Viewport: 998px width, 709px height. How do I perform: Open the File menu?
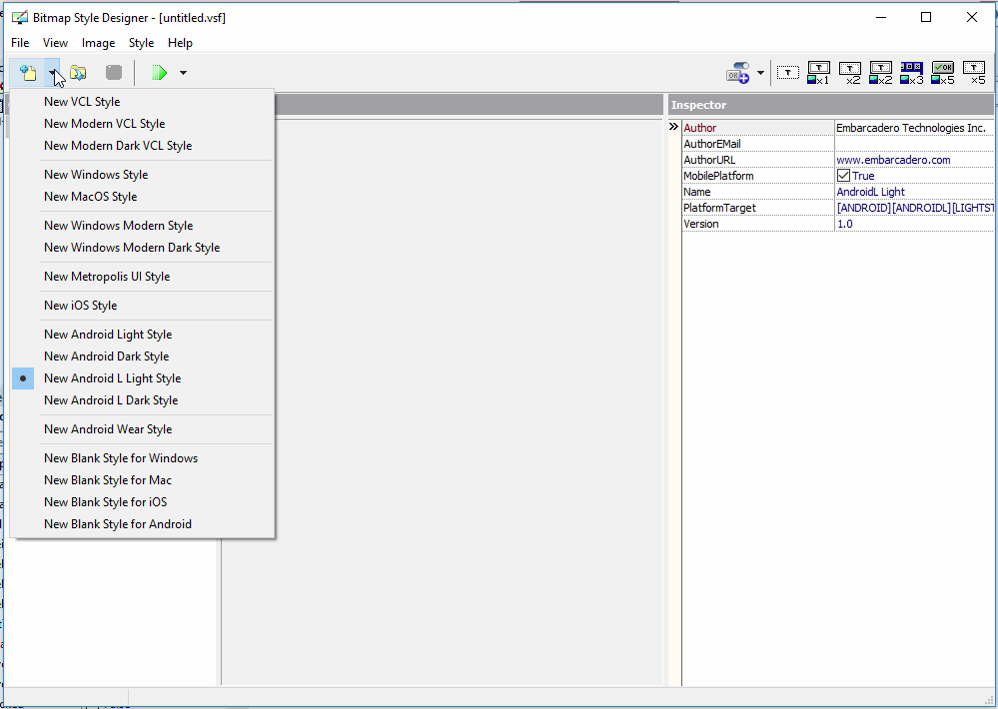[x=20, y=43]
